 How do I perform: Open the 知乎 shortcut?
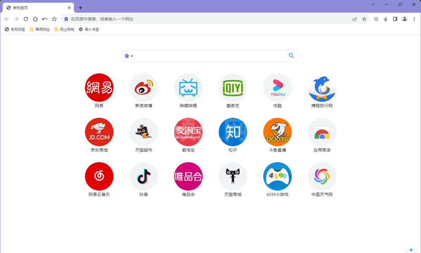coord(233,132)
